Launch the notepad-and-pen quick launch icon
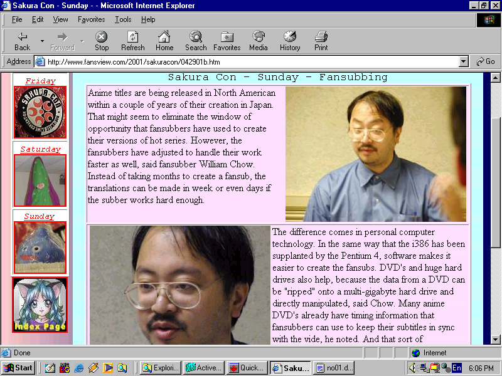This screenshot has width=502, height=376. [50, 368]
